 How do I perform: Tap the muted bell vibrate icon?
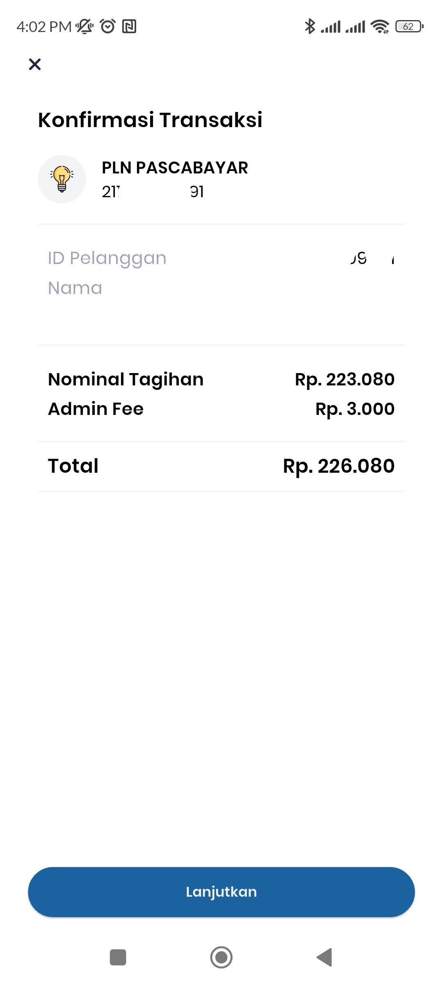[x=85, y=26]
